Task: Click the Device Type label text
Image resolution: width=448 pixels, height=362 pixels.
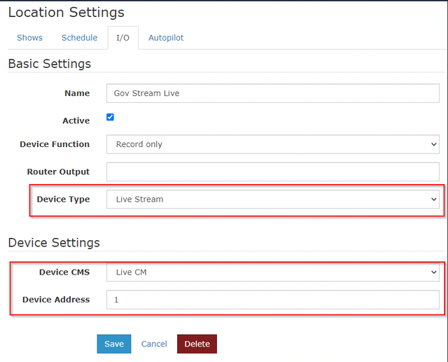Action: tap(63, 199)
